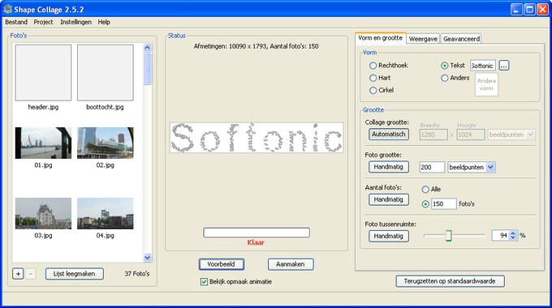Screen dimensions: 552x308
Task: Click the Voorbeeld button
Action: tap(221, 264)
